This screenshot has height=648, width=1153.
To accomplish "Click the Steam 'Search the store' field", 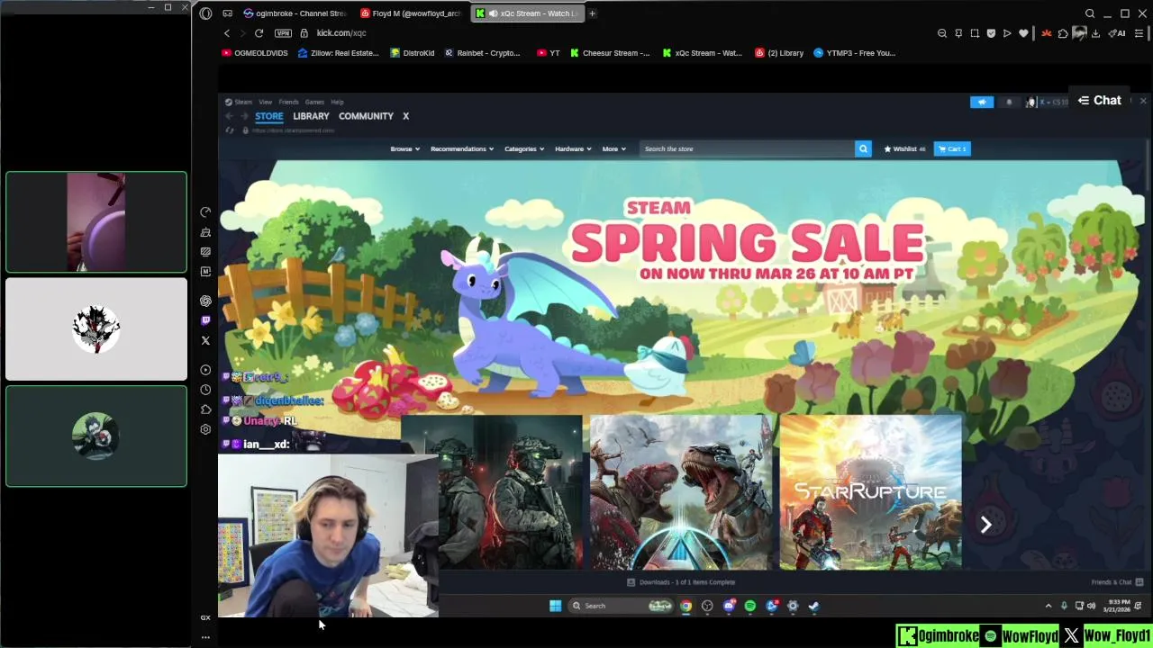I will [747, 148].
